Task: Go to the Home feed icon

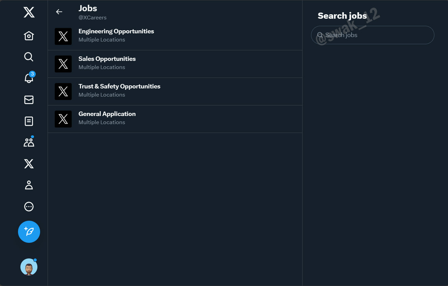Action: pyautogui.click(x=29, y=36)
